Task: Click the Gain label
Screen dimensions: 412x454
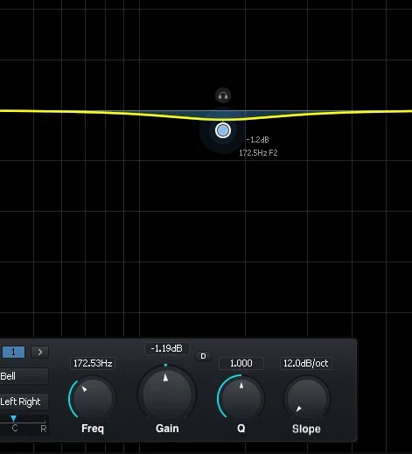Action: (x=167, y=429)
